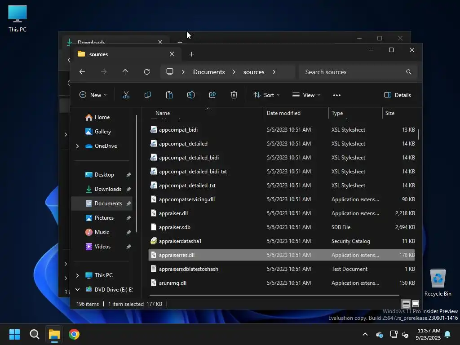Select file arunimg.dll
The image size is (460, 345).
click(x=282, y=283)
